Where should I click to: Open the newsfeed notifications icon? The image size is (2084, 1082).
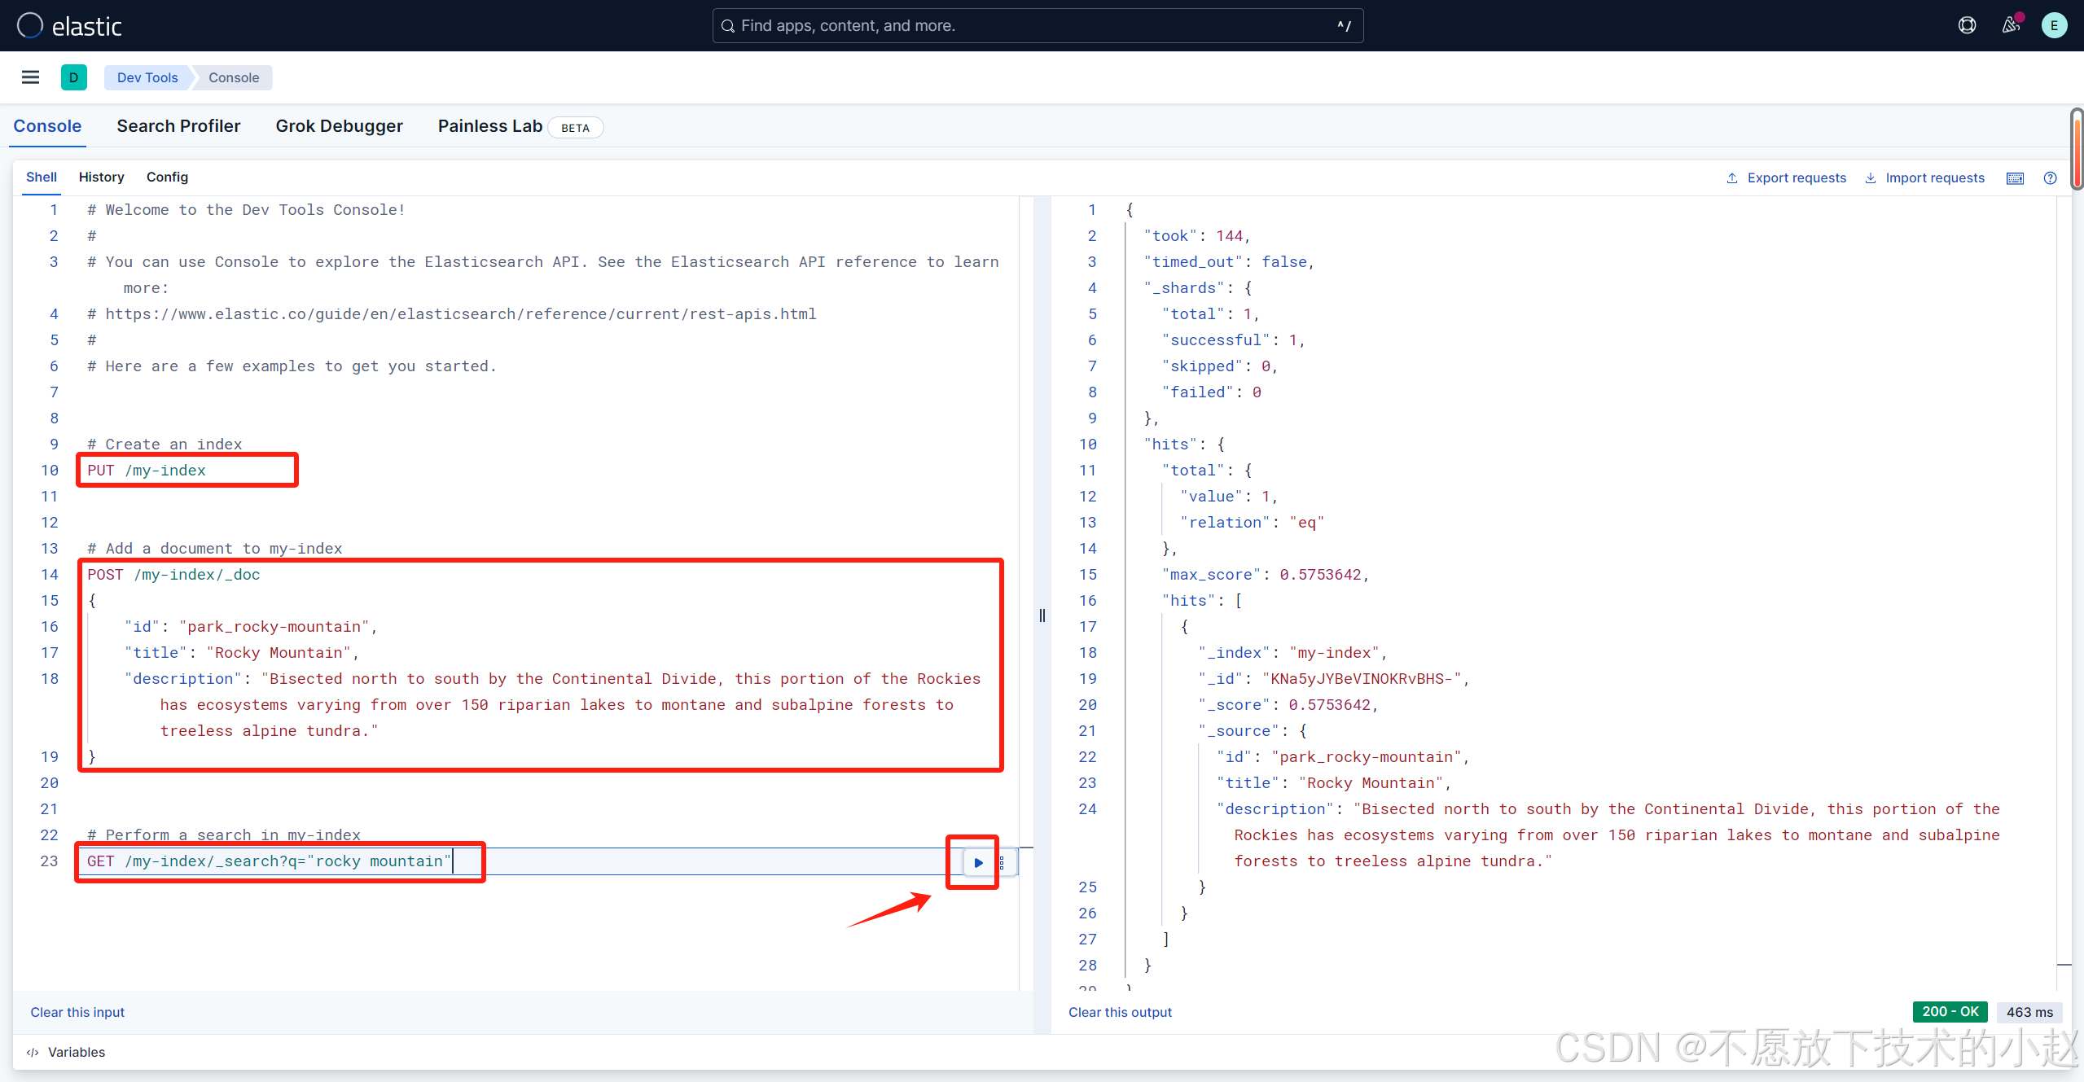click(2011, 25)
